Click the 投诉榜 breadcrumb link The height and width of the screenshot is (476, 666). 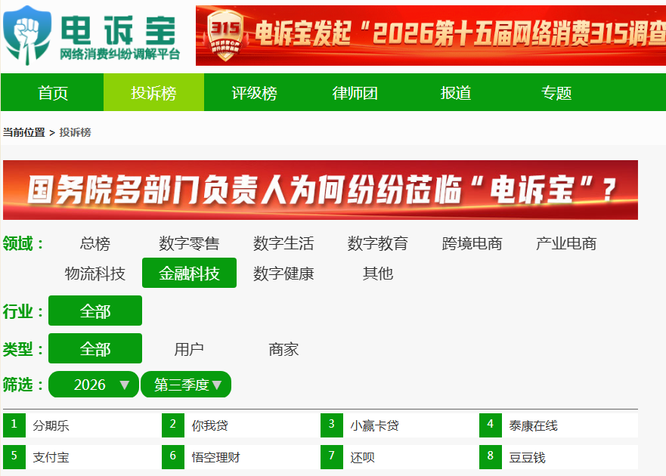click(75, 132)
